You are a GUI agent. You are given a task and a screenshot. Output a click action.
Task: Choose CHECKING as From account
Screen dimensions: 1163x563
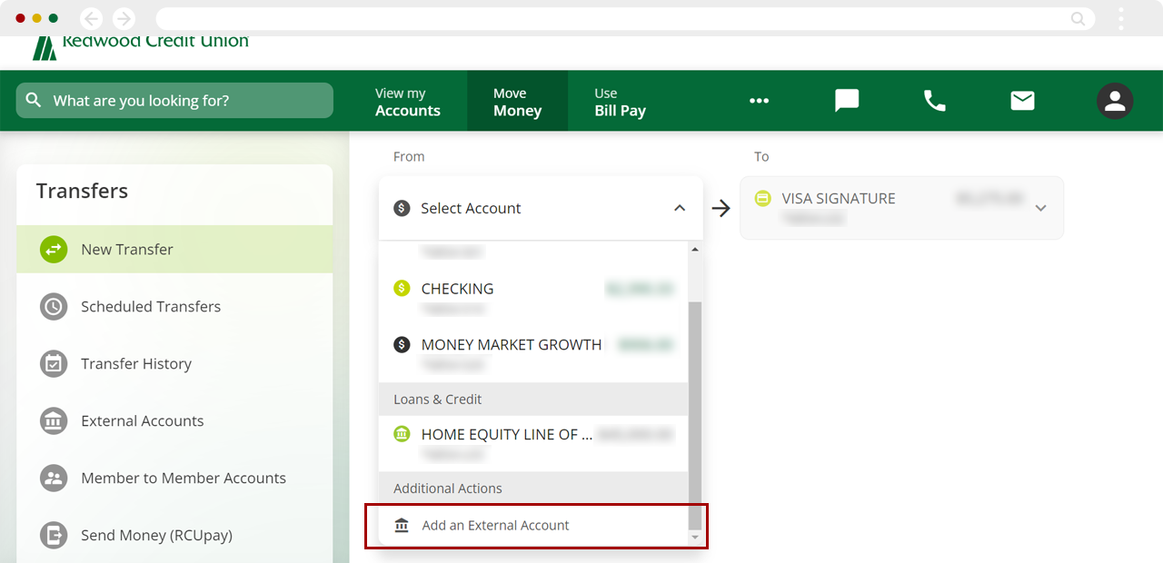coord(533,298)
